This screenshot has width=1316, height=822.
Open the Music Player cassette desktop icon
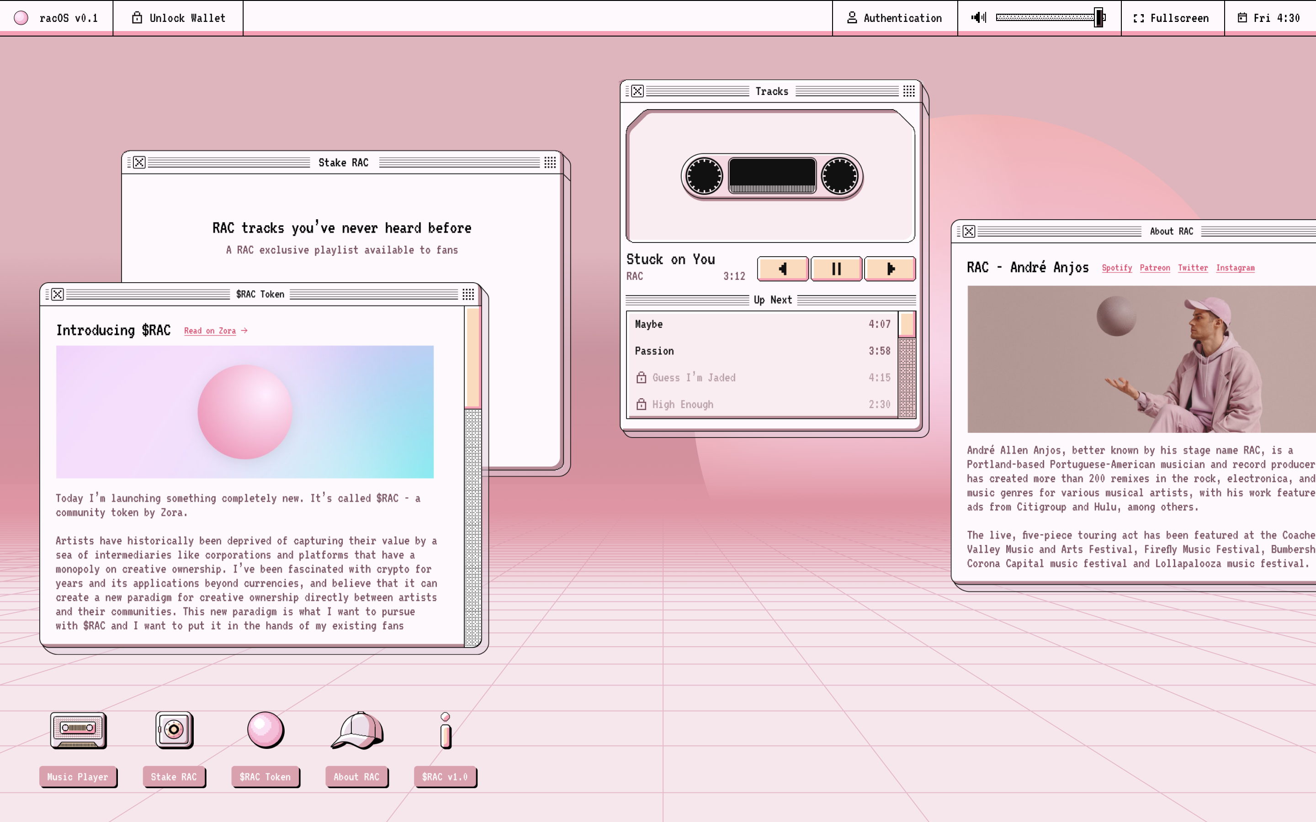coord(78,730)
